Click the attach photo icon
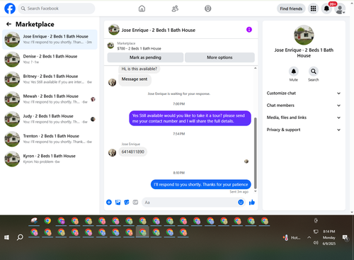This screenshot has height=260, width=354. tap(118, 202)
